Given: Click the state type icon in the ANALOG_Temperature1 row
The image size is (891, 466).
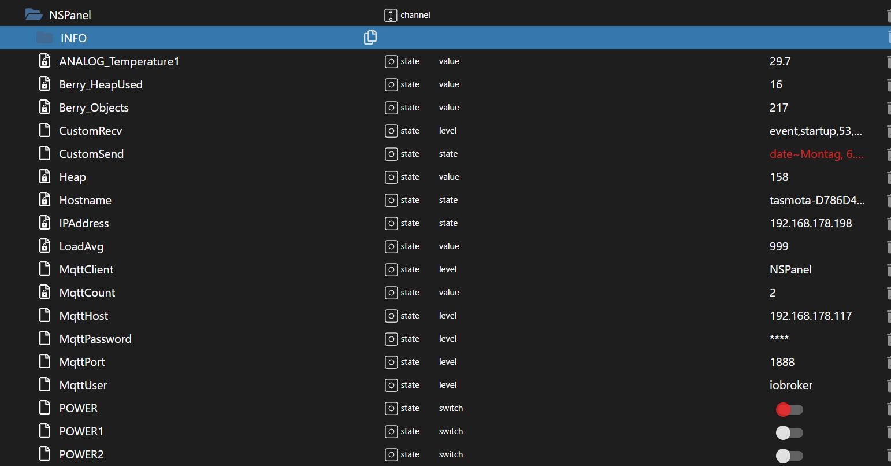Looking at the screenshot, I should click(x=391, y=61).
